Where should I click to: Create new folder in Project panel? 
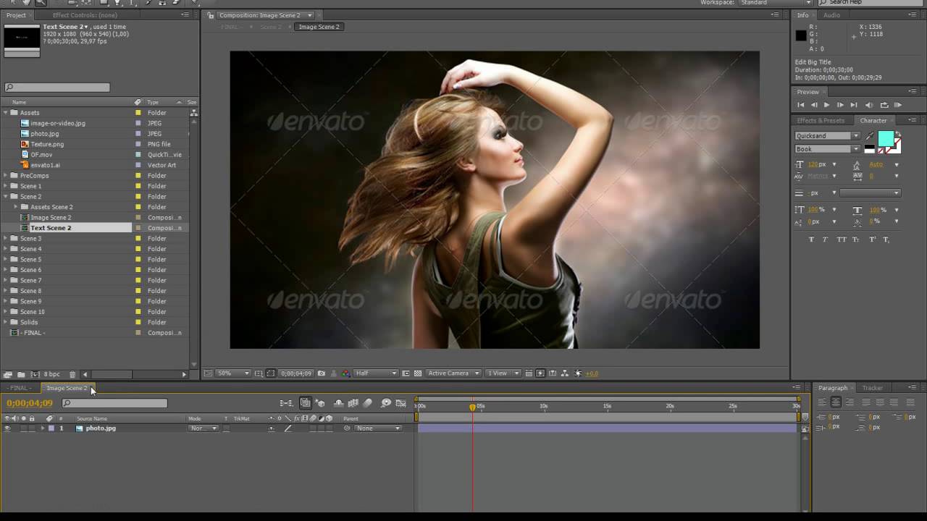[x=21, y=375]
